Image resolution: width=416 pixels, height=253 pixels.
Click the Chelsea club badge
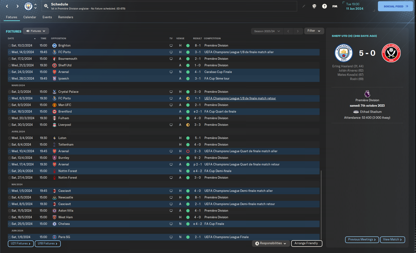[55, 224]
